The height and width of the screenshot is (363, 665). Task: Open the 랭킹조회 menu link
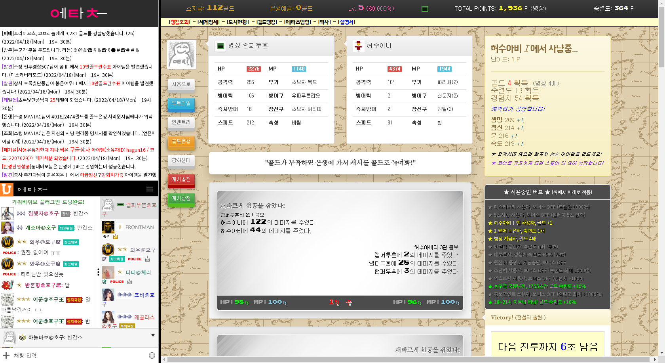pos(180,22)
